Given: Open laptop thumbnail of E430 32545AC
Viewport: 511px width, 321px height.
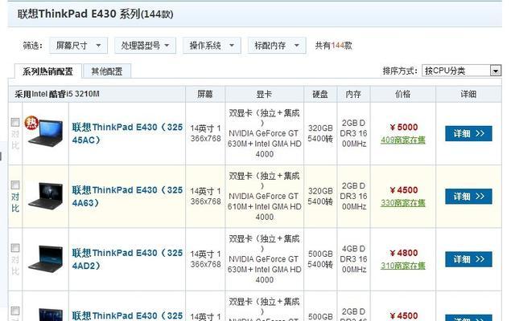Looking at the screenshot, I should tap(47, 133).
